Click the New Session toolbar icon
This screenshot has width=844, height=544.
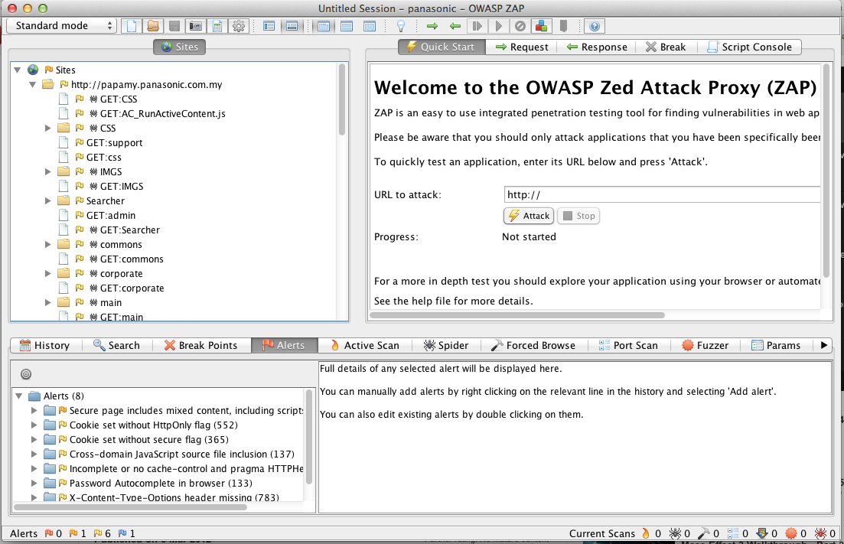[132, 26]
